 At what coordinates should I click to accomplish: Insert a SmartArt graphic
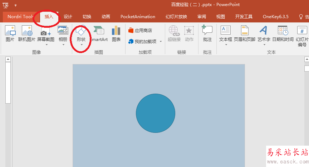tap(99, 33)
